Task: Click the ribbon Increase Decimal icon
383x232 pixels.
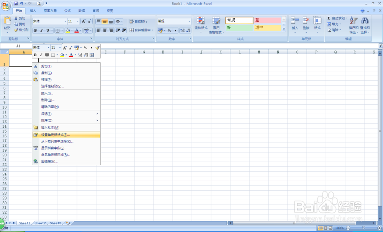Action: [x=182, y=31]
